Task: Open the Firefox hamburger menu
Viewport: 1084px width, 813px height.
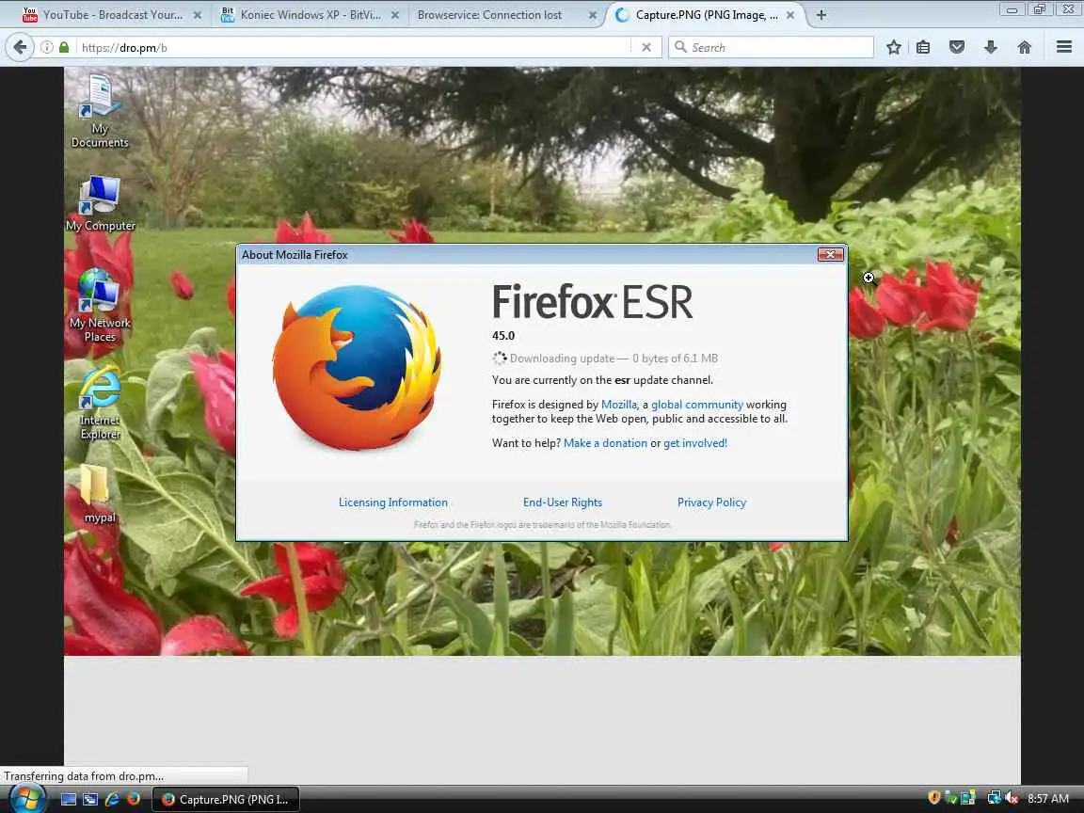Action: 1064,47
